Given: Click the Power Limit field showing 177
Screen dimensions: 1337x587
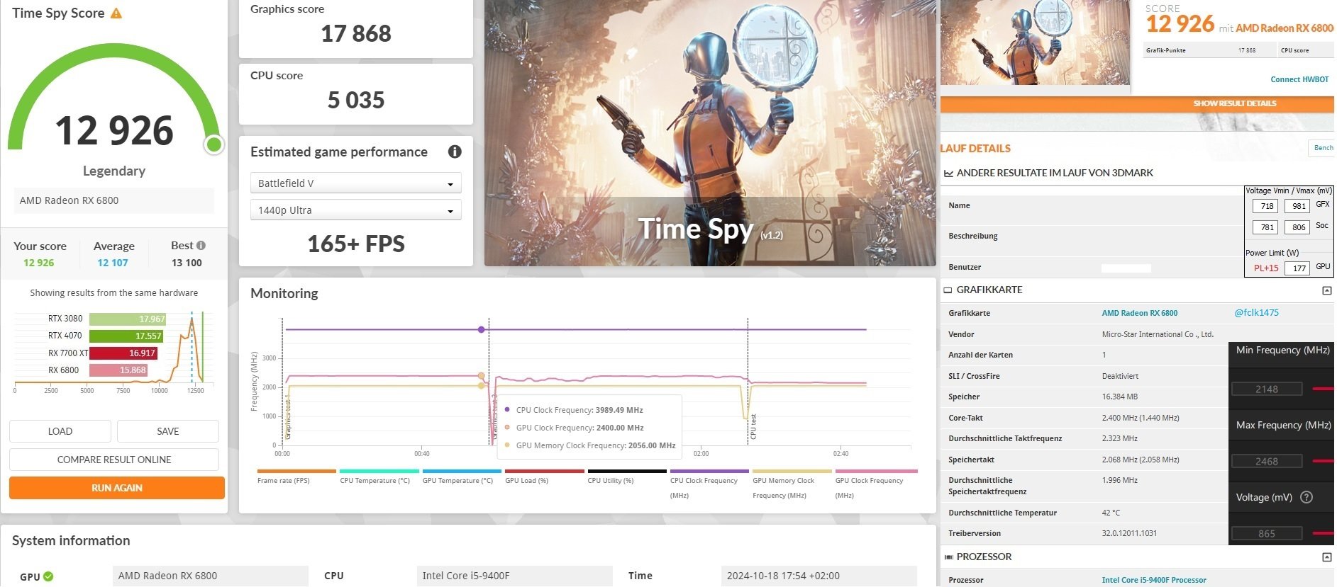Looking at the screenshot, I should tap(1299, 268).
